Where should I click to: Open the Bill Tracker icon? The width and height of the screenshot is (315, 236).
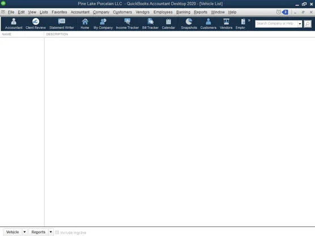point(150,24)
